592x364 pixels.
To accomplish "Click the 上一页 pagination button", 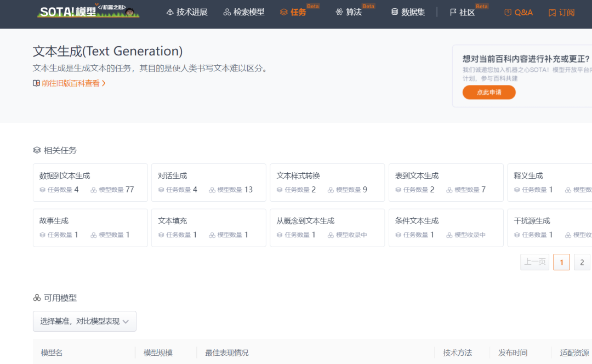I will [x=534, y=262].
